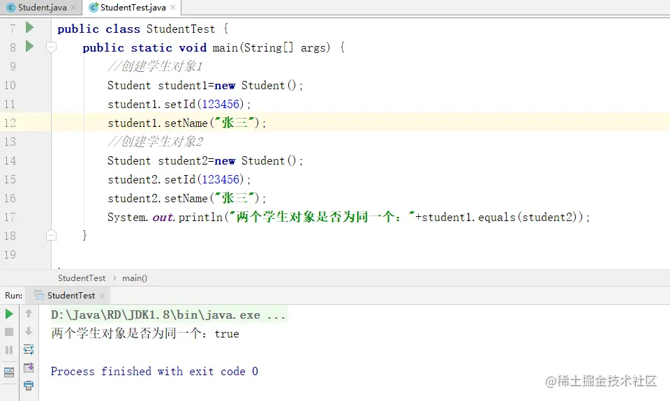Collapse fold end marker on line 18
Image resolution: width=670 pixels, height=401 pixels.
(x=51, y=235)
